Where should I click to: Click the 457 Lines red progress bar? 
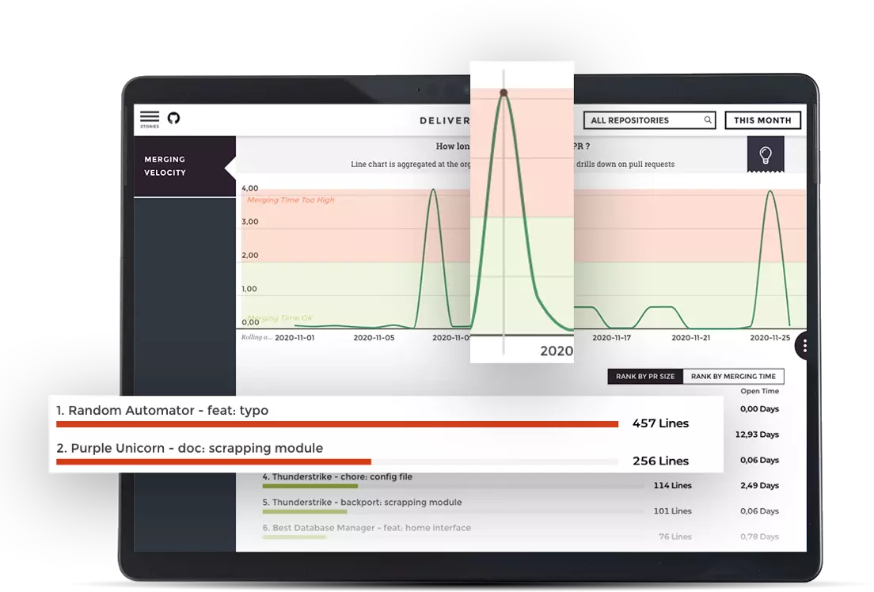337,424
